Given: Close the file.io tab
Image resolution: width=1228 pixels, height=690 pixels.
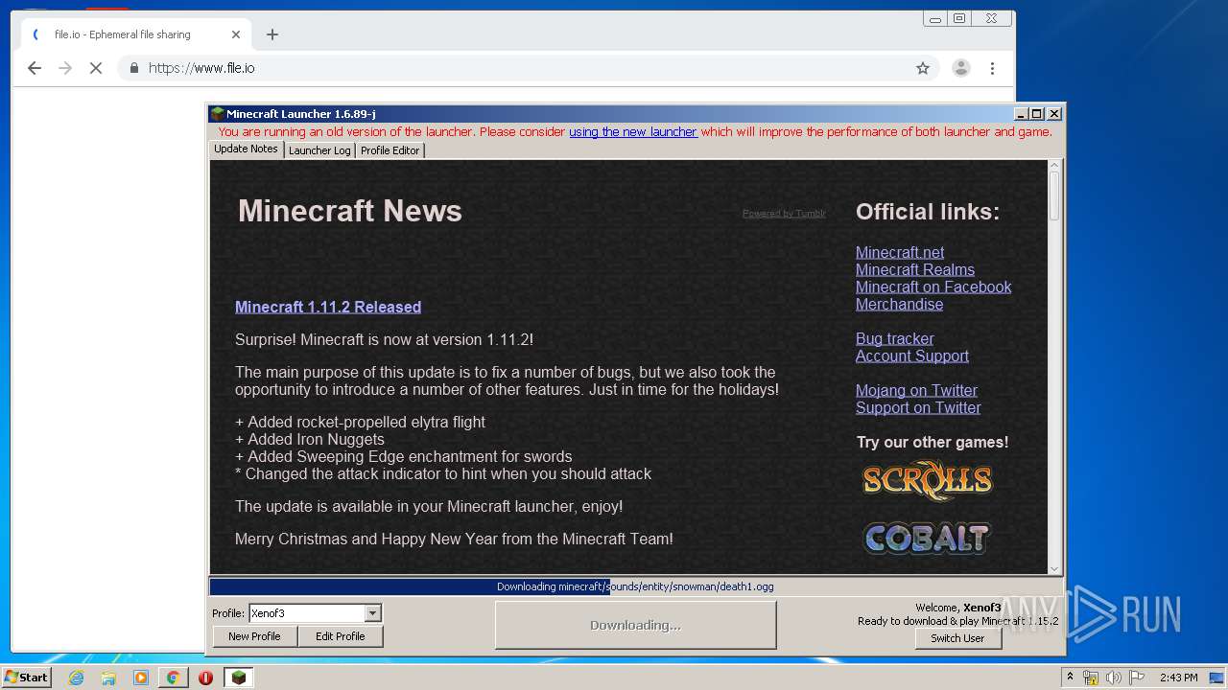Looking at the screenshot, I should click(x=236, y=34).
